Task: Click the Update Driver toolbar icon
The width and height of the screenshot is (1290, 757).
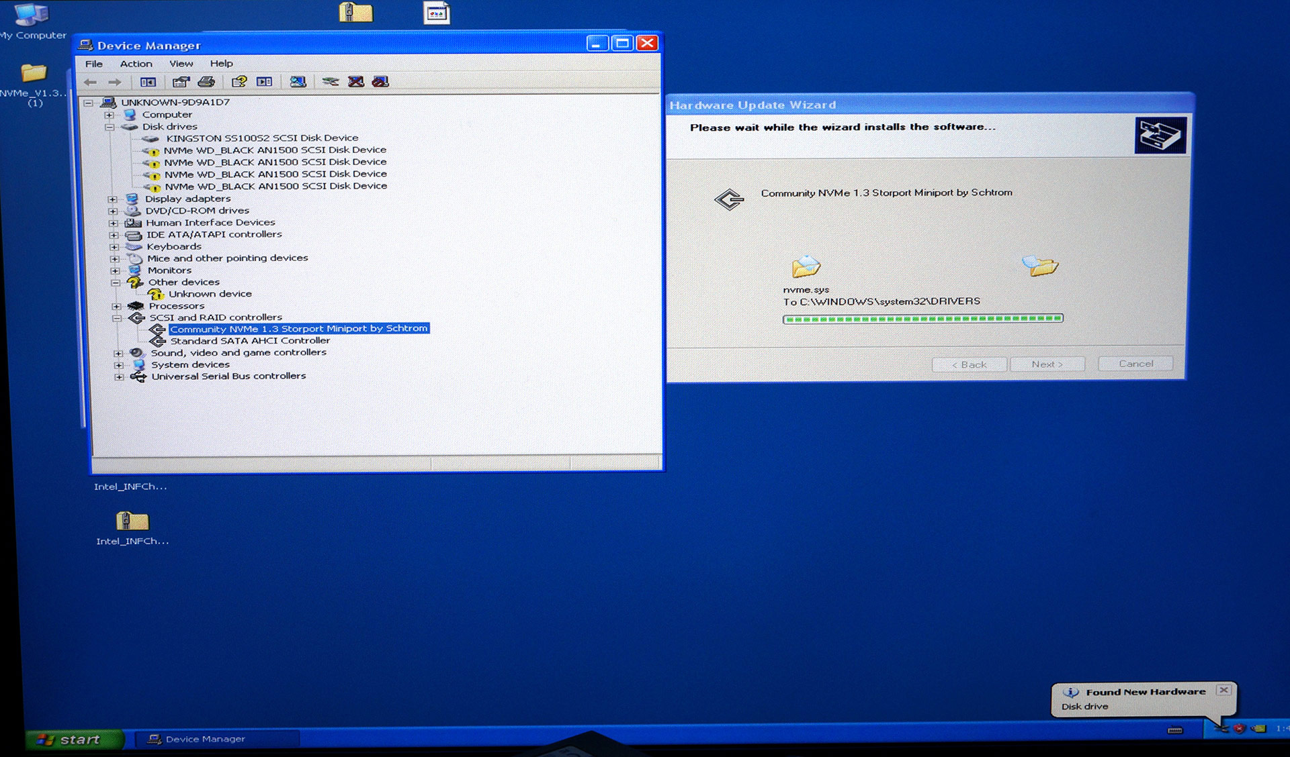Action: pos(330,82)
